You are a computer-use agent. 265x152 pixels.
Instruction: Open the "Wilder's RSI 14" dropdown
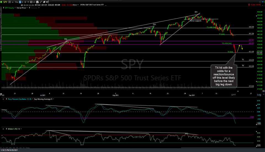pos(21,129)
